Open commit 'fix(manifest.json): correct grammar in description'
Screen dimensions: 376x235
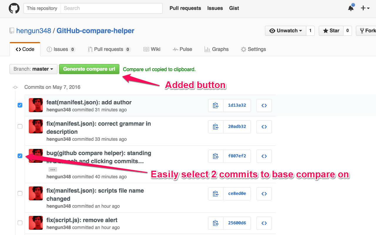point(99,128)
